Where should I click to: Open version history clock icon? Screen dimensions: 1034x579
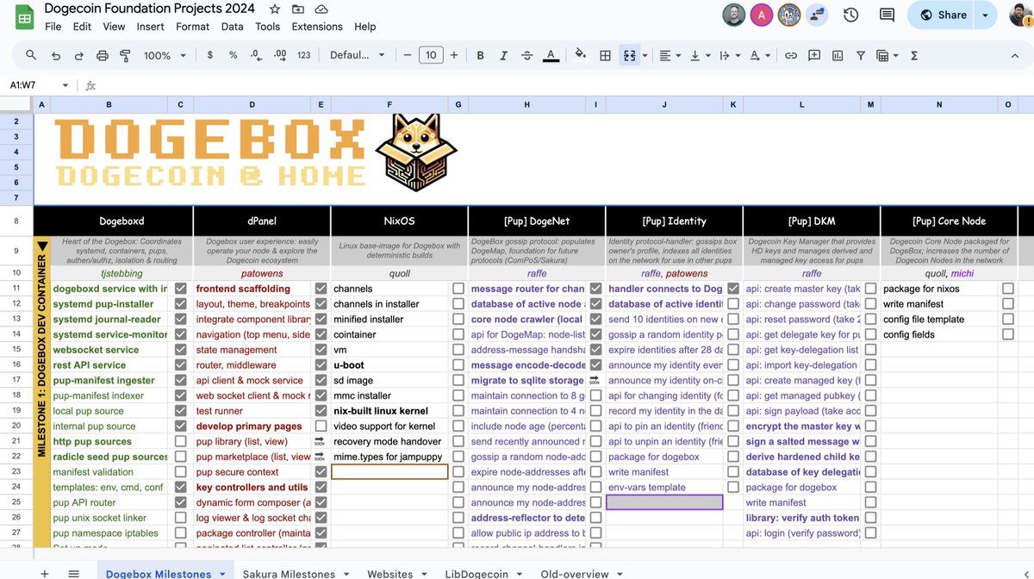(x=850, y=15)
